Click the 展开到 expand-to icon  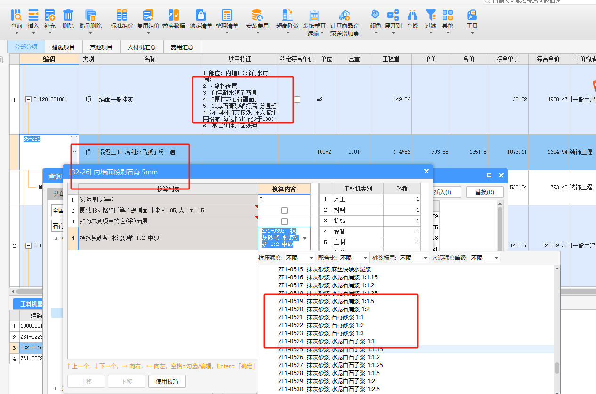pos(393,15)
